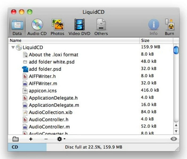Click the 52.0 kB size value
The width and height of the screenshot is (187, 159).
pyautogui.click(x=149, y=126)
